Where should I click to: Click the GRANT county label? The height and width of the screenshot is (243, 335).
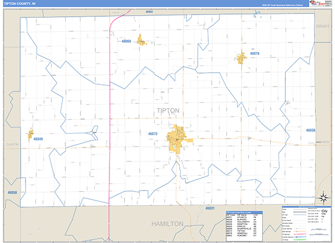click(x=322, y=26)
